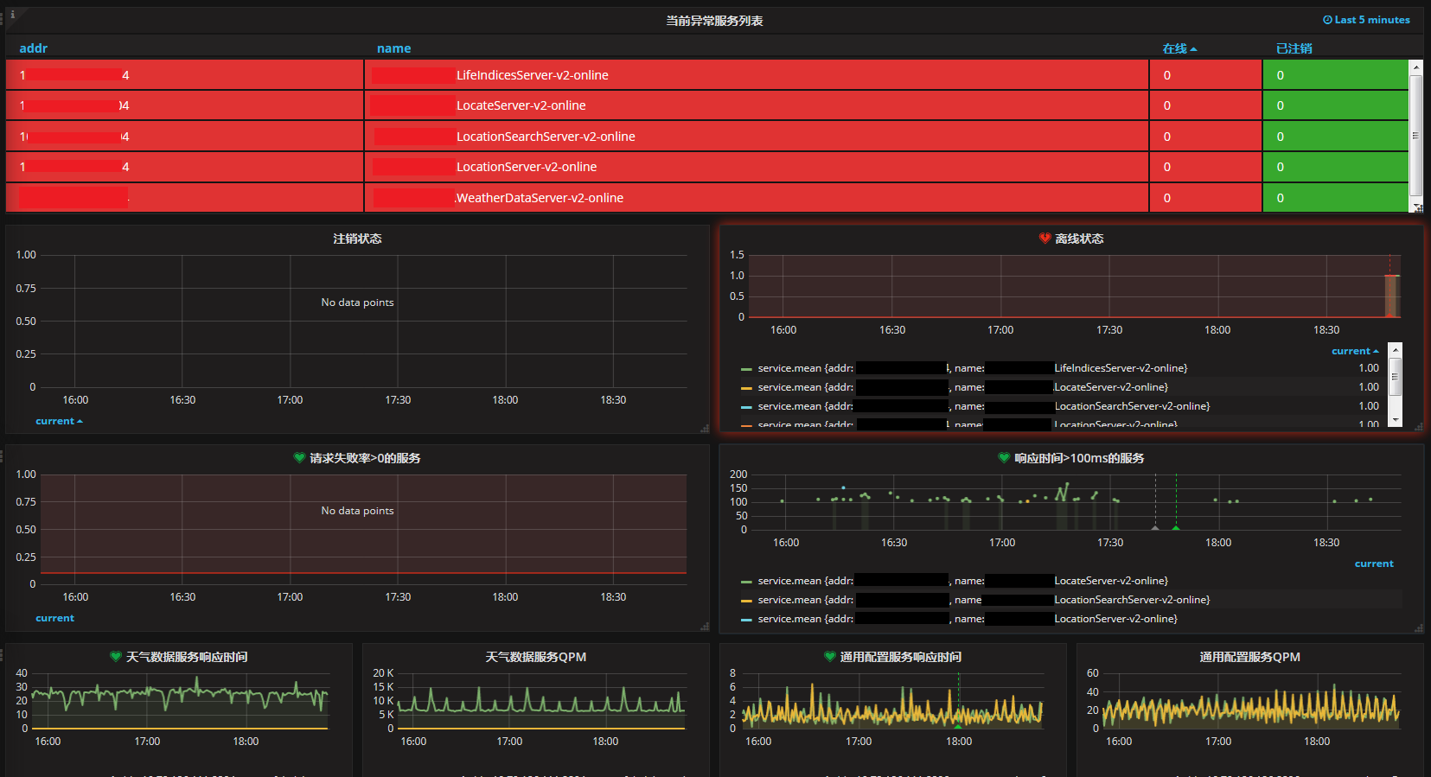Viewport: 1431px width, 777px height.
Task: Open the 当前异常服务列表 panel title menu
Action: (x=714, y=21)
